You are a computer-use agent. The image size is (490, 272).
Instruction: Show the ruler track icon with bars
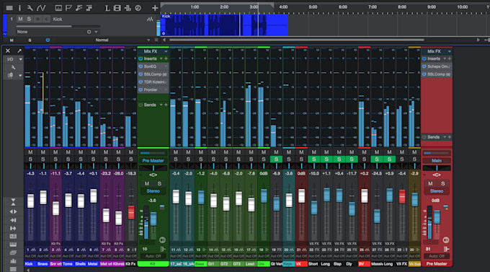click(58, 8)
